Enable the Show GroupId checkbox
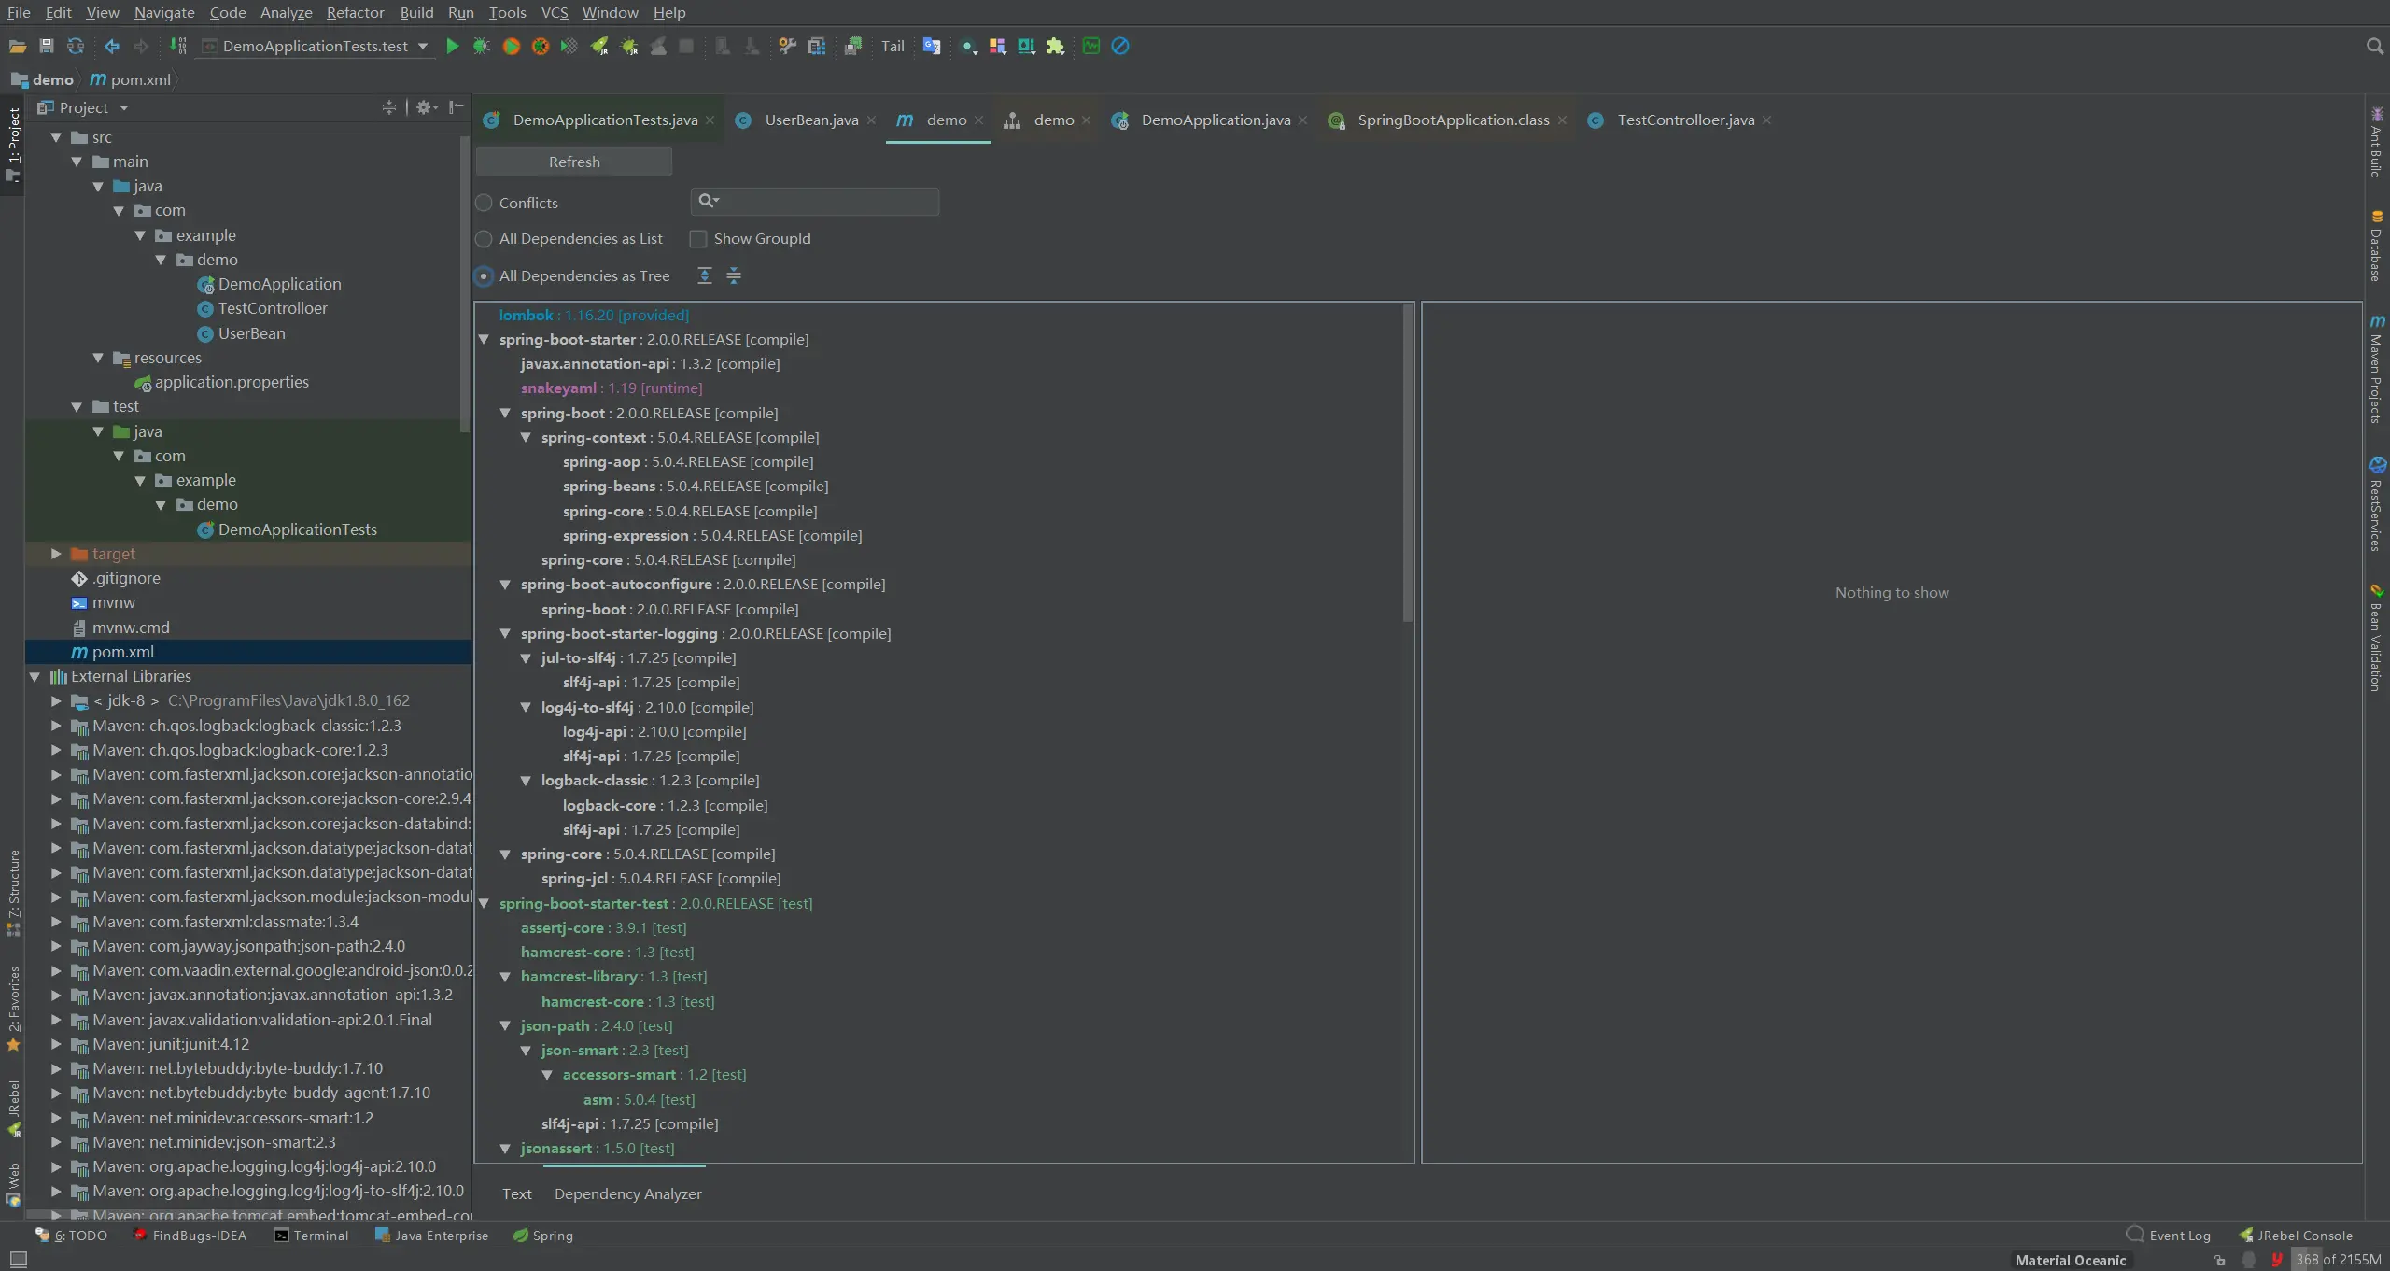2390x1271 pixels. tap(698, 239)
